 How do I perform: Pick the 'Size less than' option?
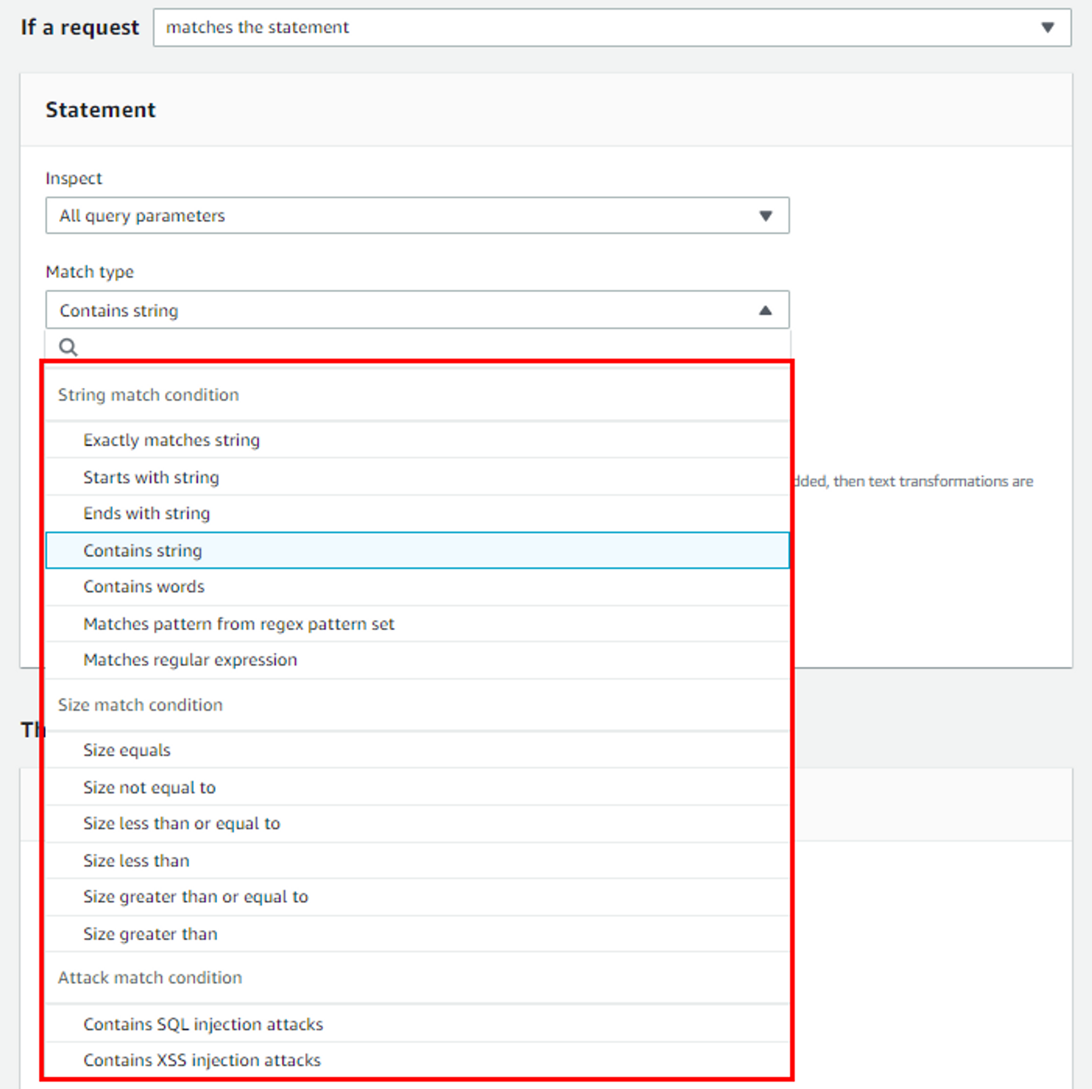[136, 861]
